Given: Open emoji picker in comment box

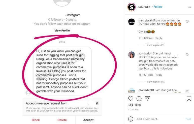Looking at the screenshot, I should [x=131, y=119].
